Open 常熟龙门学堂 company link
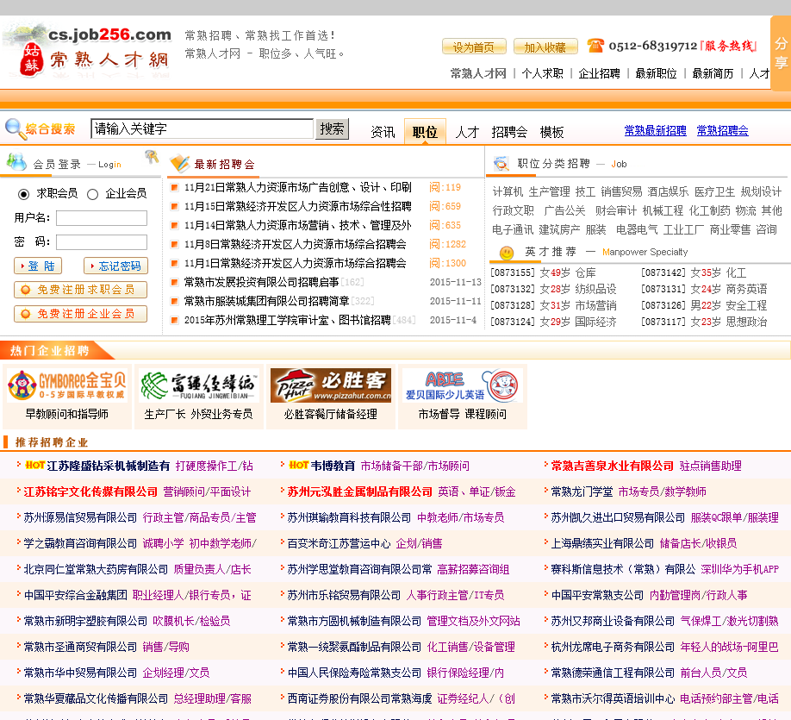 point(582,491)
